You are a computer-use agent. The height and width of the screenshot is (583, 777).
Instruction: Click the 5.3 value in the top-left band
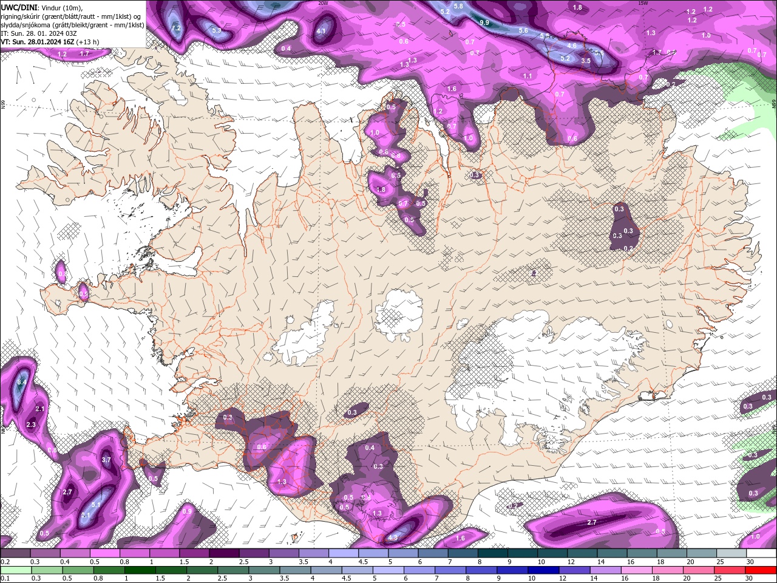[x=216, y=30]
